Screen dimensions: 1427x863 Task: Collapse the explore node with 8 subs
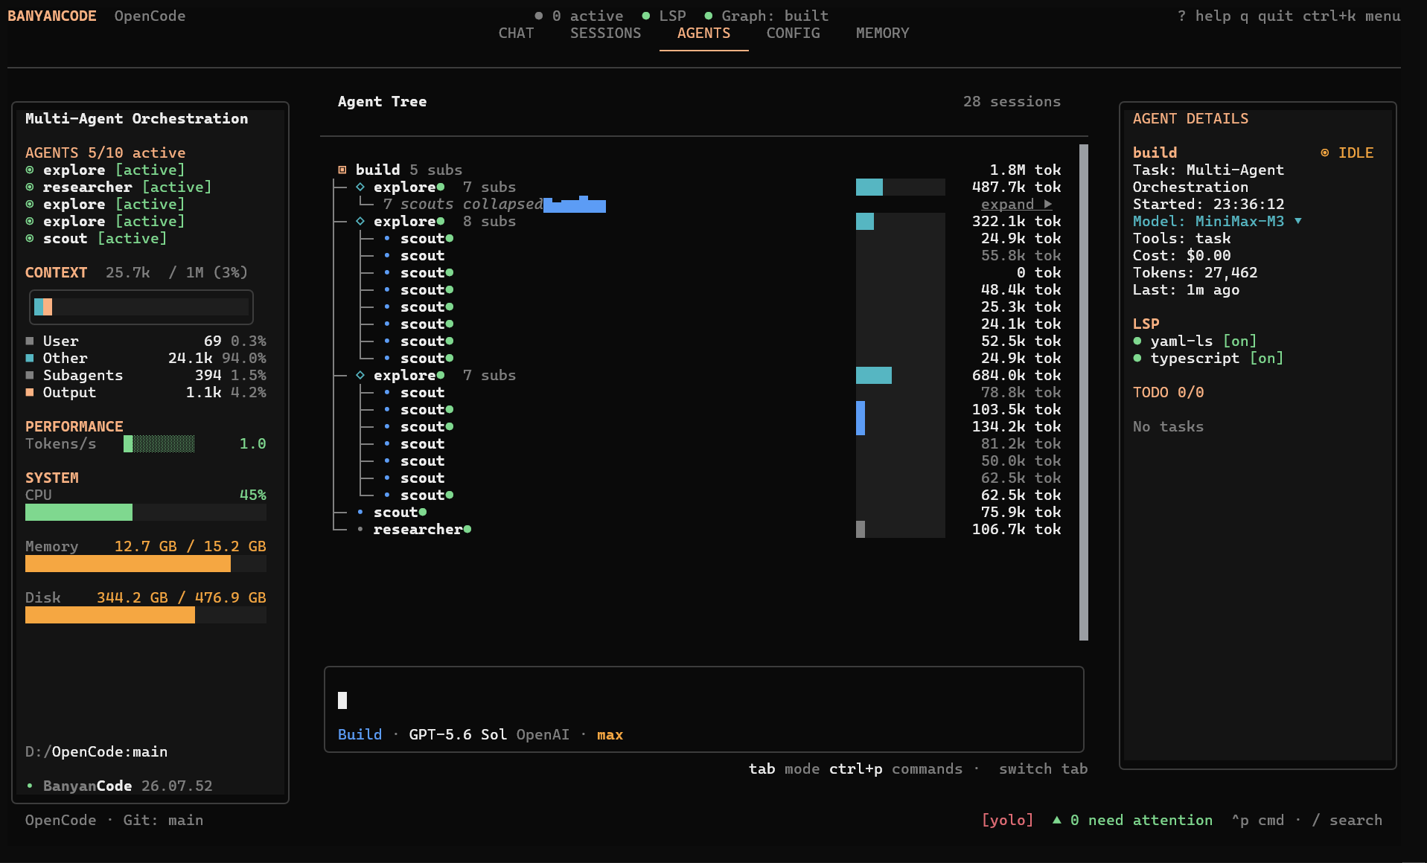(360, 221)
